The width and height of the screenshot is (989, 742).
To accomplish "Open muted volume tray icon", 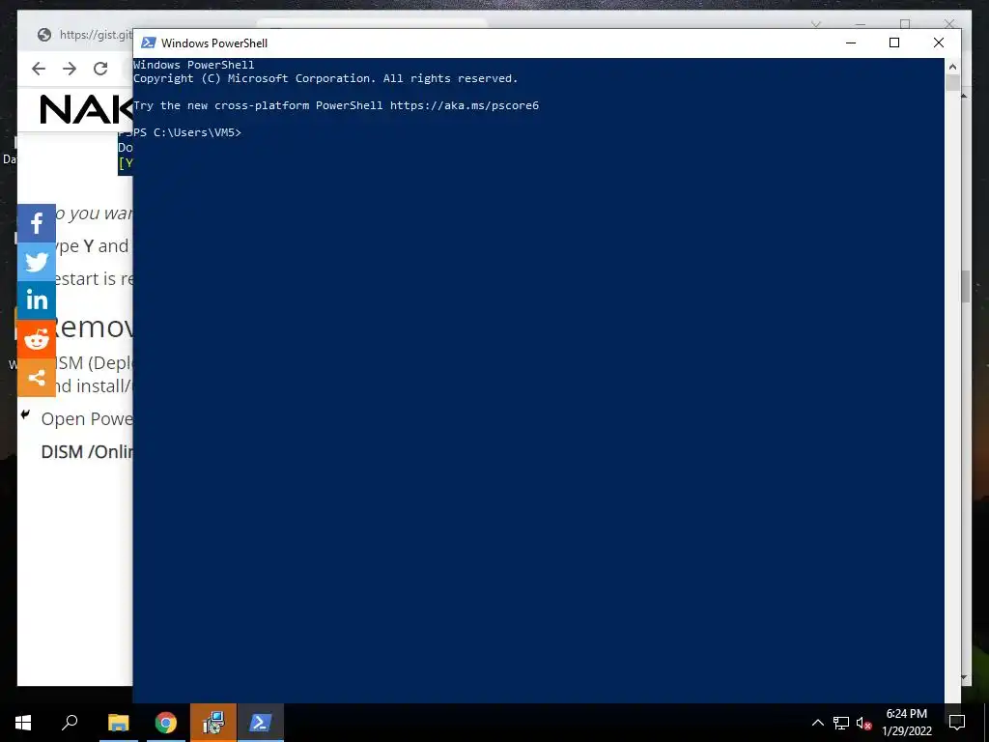I will point(863,723).
